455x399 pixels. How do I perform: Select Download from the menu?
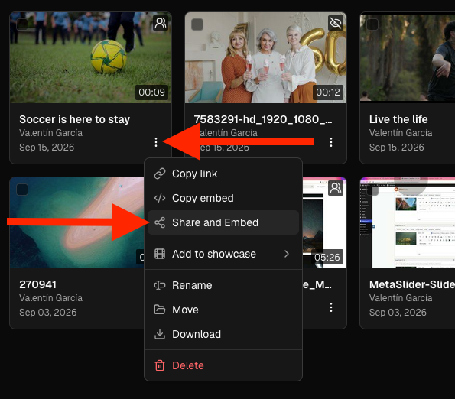coord(223,334)
